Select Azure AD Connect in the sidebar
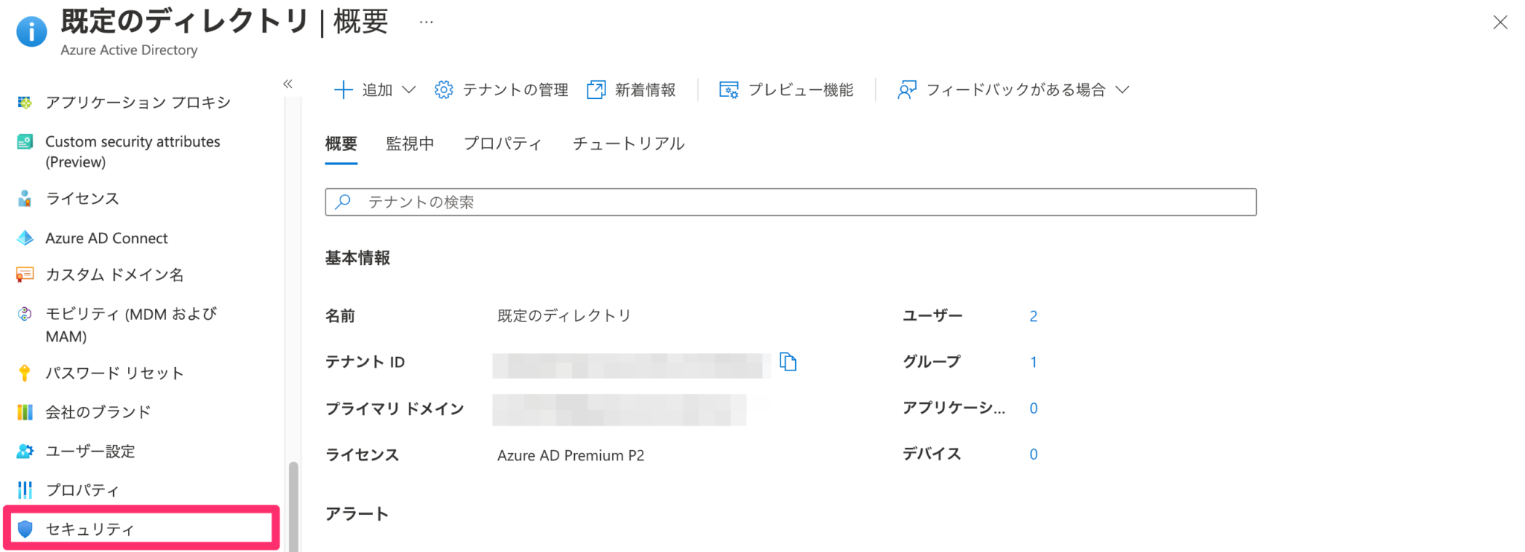 point(106,237)
